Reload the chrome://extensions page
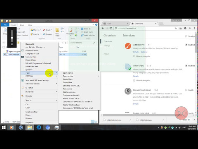Screen dimensions: 198x149 (x=111, y=28)
